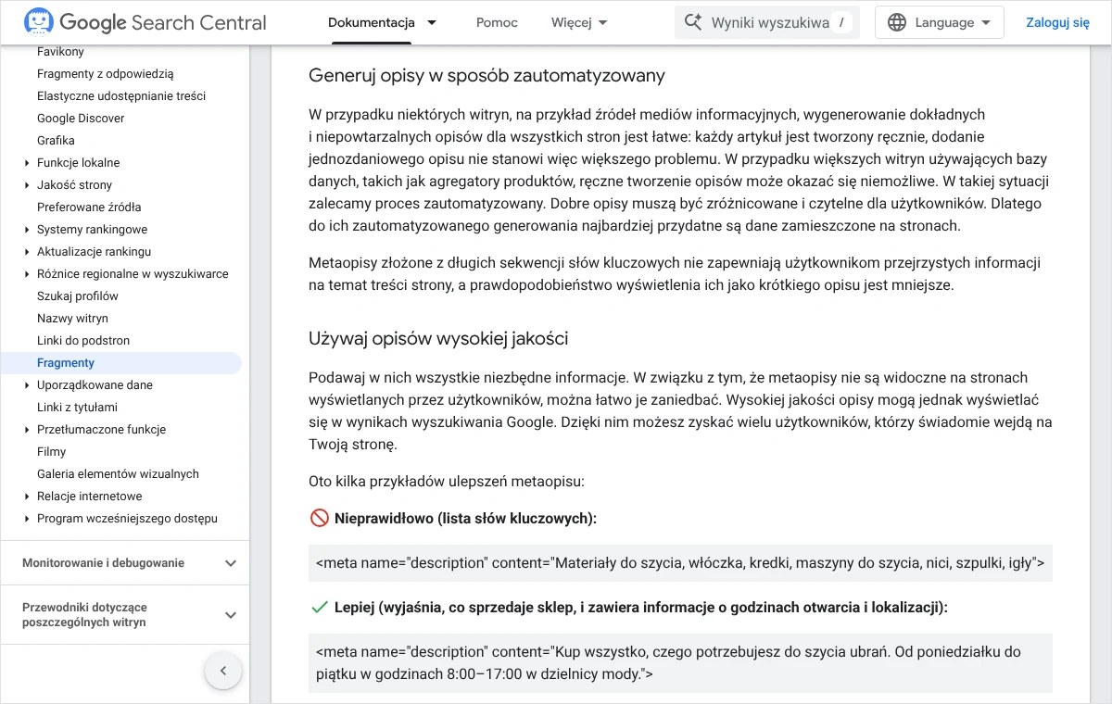
Task: Click heading Generuj opisy w sposób zautomatyzowany
Action: (486, 76)
